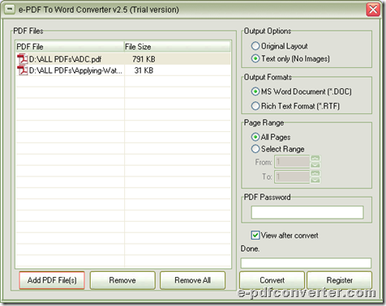386x306 pixels.
Task: Select the D:\ALL PDFs\ADC.pdf row
Action: (x=123, y=59)
